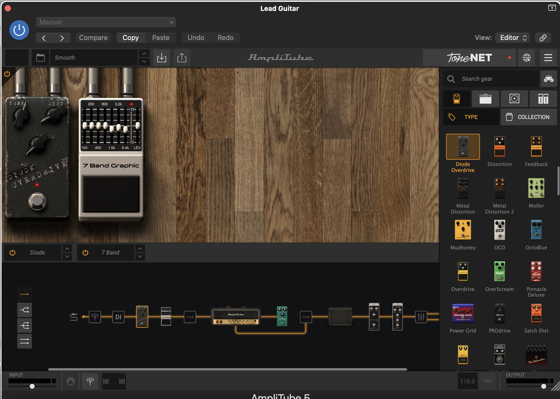Select the Cabinet speaker category tab

coord(514,99)
